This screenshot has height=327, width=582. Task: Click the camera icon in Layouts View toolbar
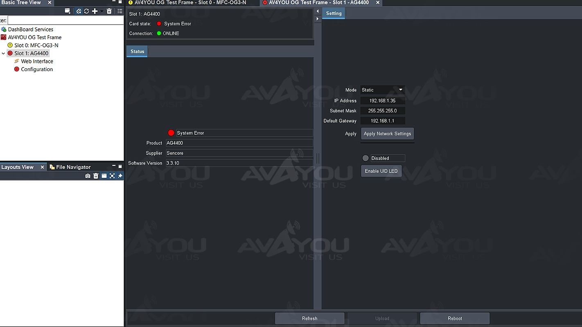(88, 176)
